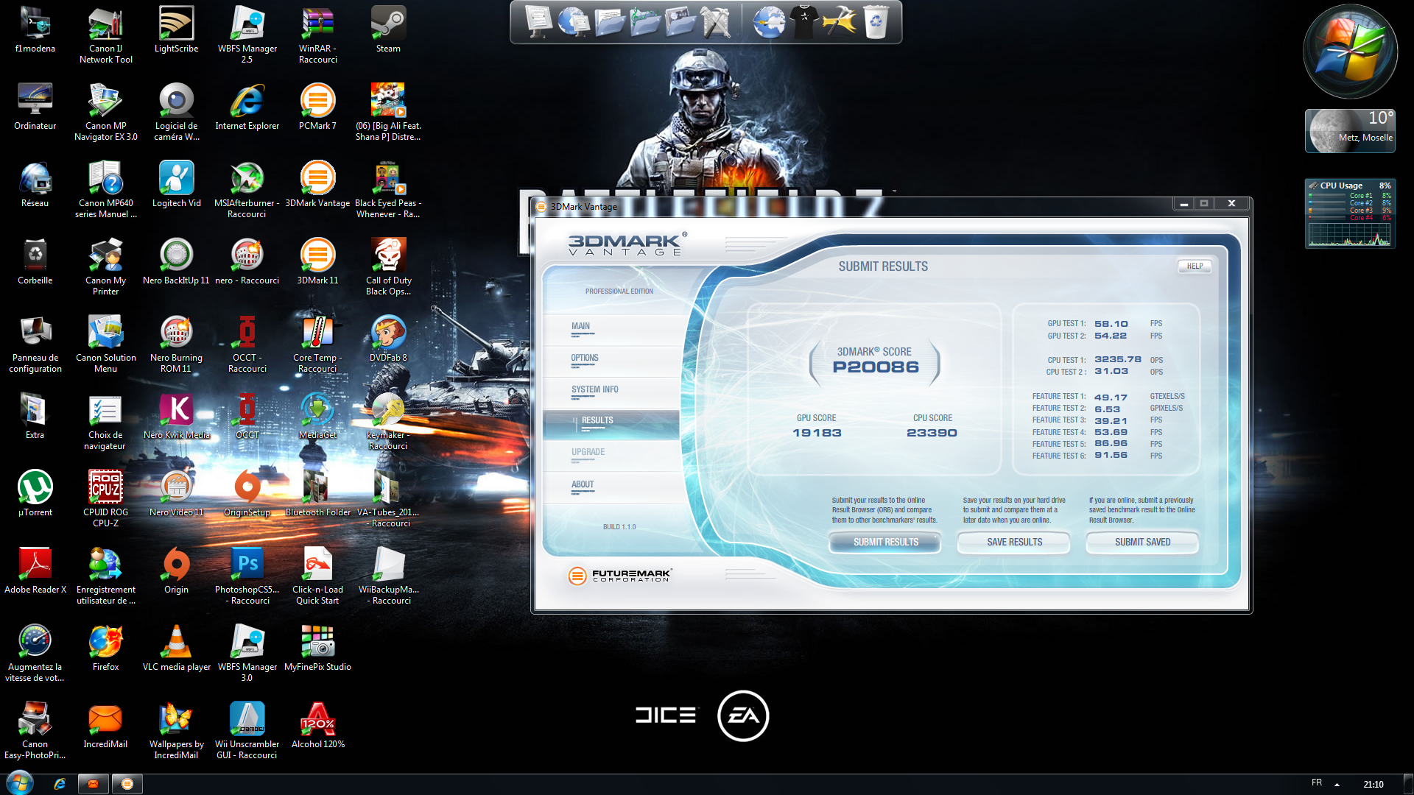Open the µTorrent desktop icon
Screen dimensions: 1414x795
tap(35, 487)
